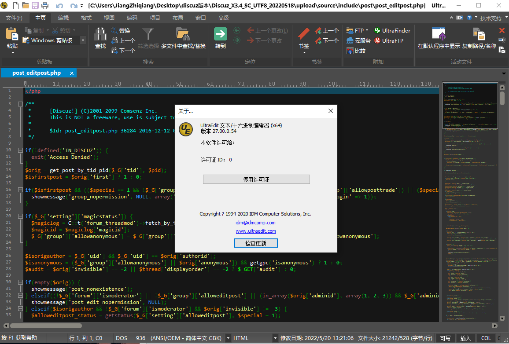509x344 pixels.
Task: Open the 书签 dropdown arrow
Action: point(304,52)
